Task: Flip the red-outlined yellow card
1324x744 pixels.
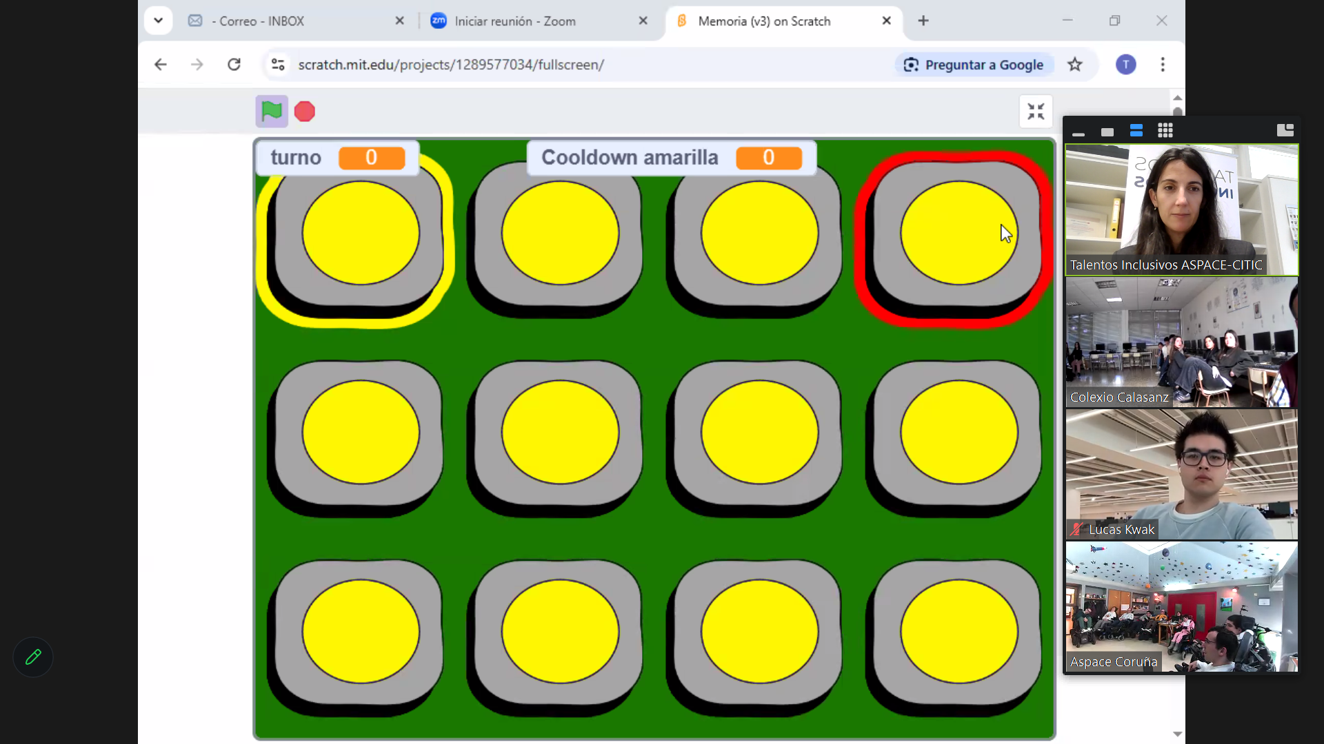Action: pyautogui.click(x=955, y=238)
